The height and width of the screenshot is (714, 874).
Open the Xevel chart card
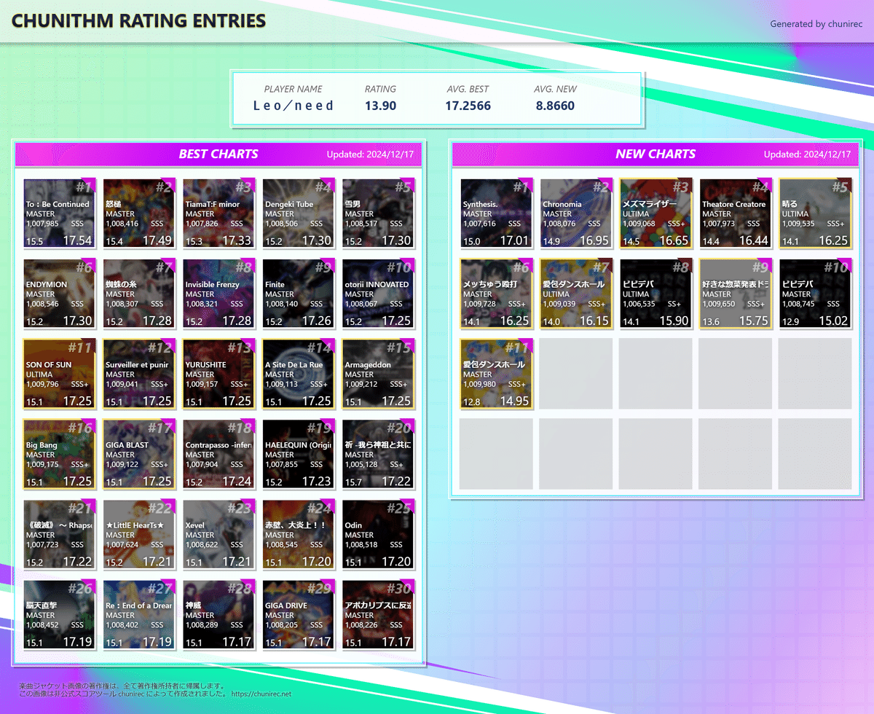tap(219, 534)
